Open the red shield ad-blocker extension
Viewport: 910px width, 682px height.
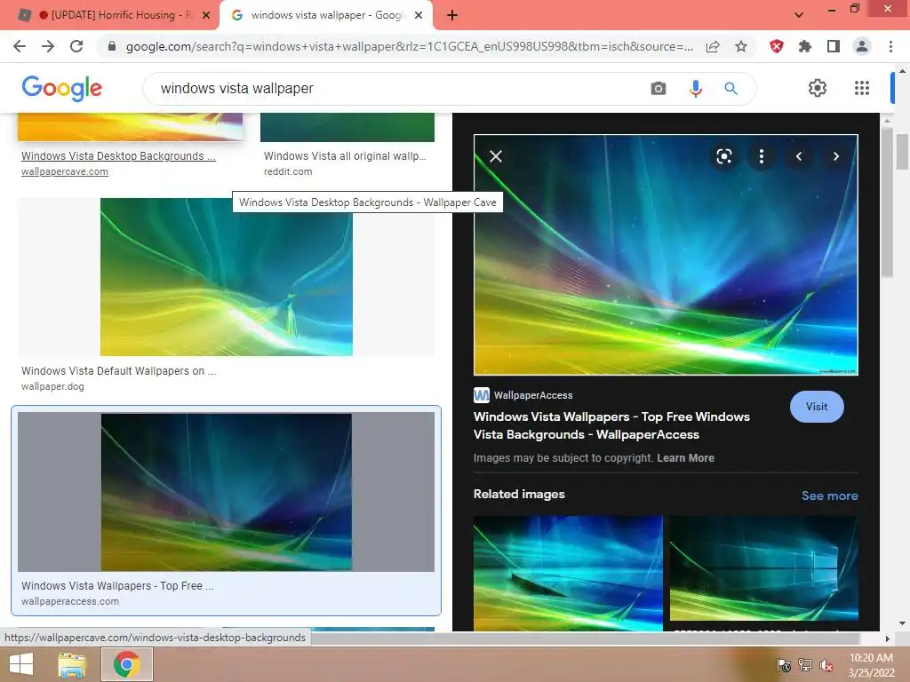coord(777,46)
